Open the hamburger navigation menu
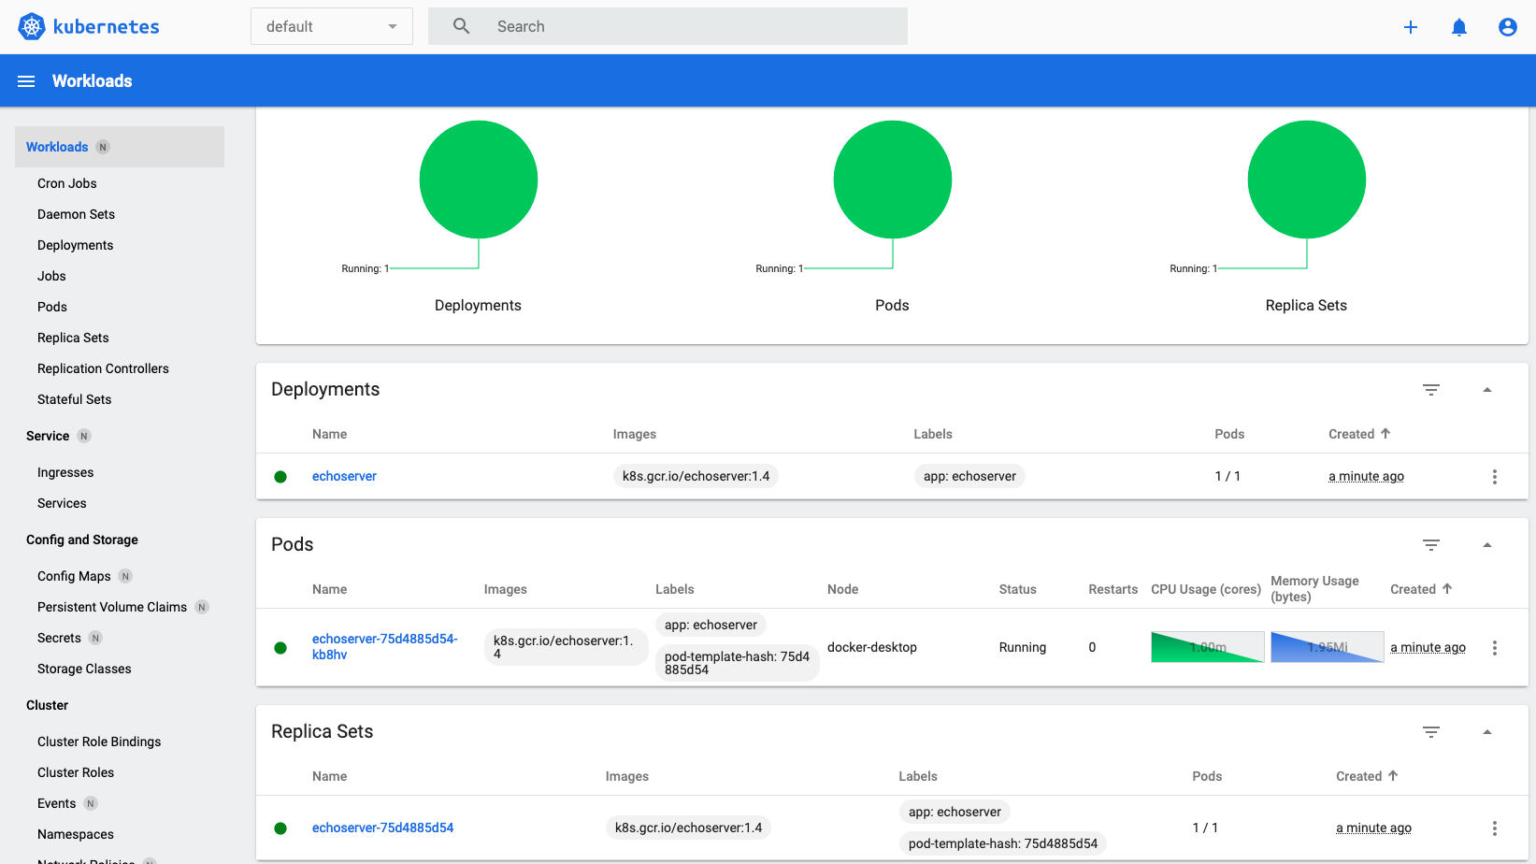The width and height of the screenshot is (1536, 864). 26,81
